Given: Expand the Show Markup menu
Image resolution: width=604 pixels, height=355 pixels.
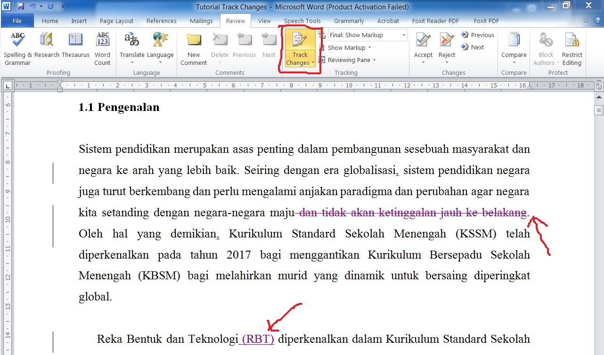Looking at the screenshot, I should [349, 47].
